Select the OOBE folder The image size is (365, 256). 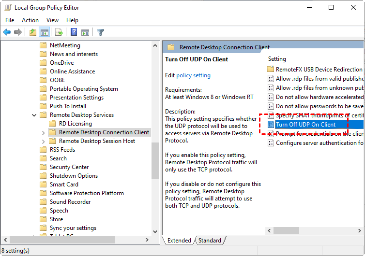tap(57, 80)
